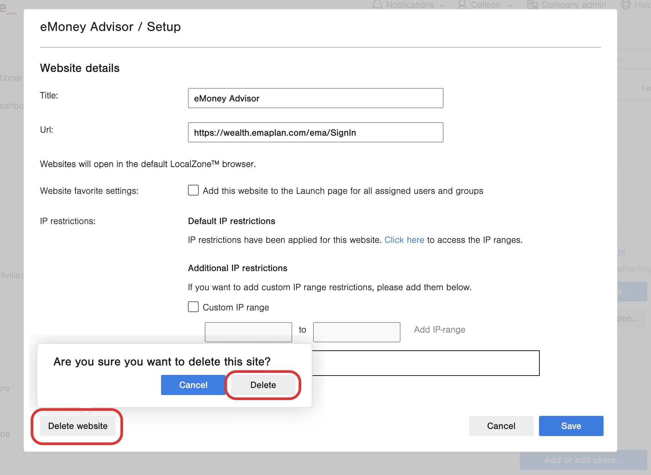The width and height of the screenshot is (651, 475).
Task: Enable Add this website to Launch page checkbox
Action: [193, 190]
